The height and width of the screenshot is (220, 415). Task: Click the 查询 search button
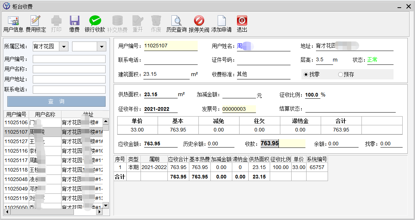coord(56,102)
